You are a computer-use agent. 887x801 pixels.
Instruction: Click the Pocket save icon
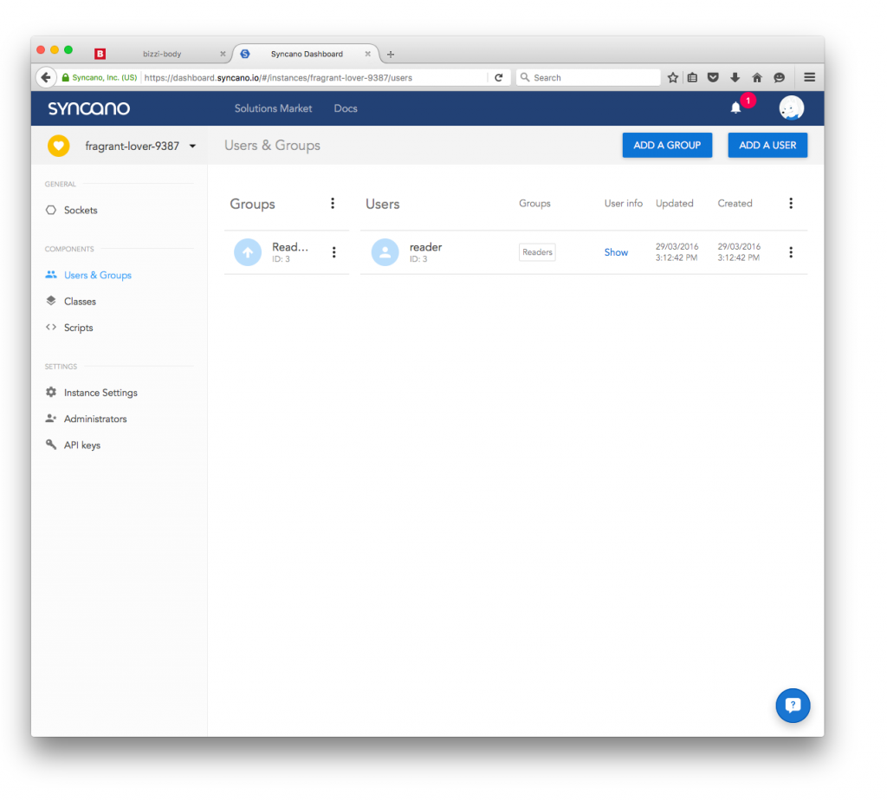713,77
